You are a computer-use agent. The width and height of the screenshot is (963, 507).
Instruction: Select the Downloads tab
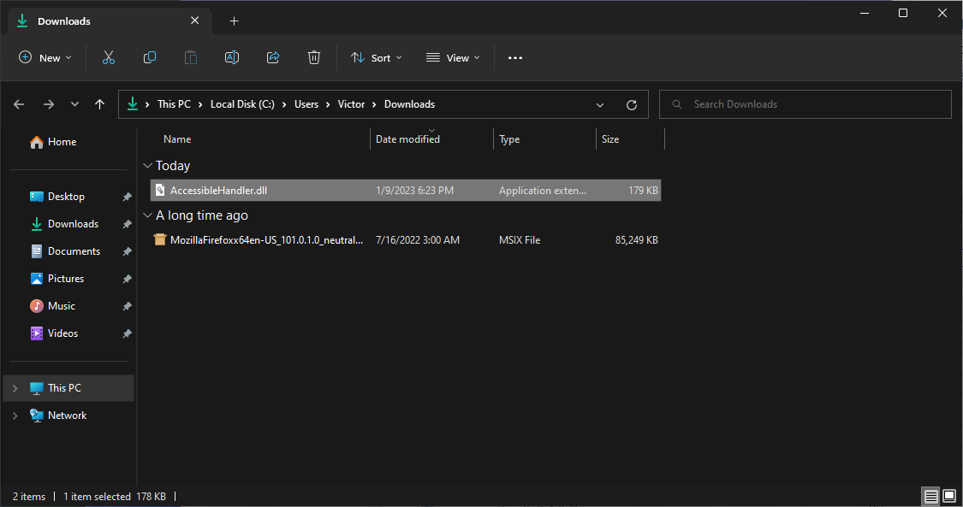coord(110,21)
